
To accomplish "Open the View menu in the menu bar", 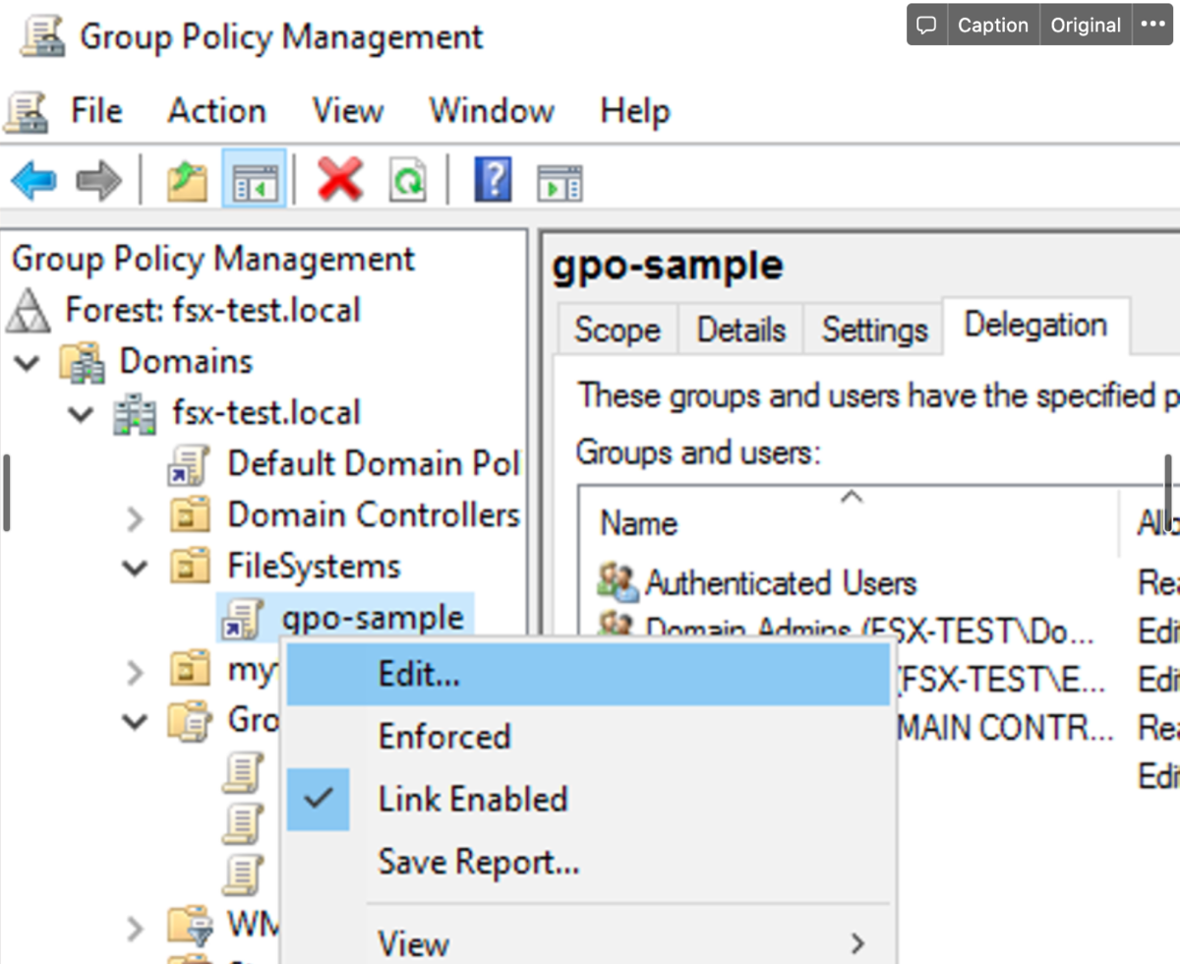I will (348, 110).
